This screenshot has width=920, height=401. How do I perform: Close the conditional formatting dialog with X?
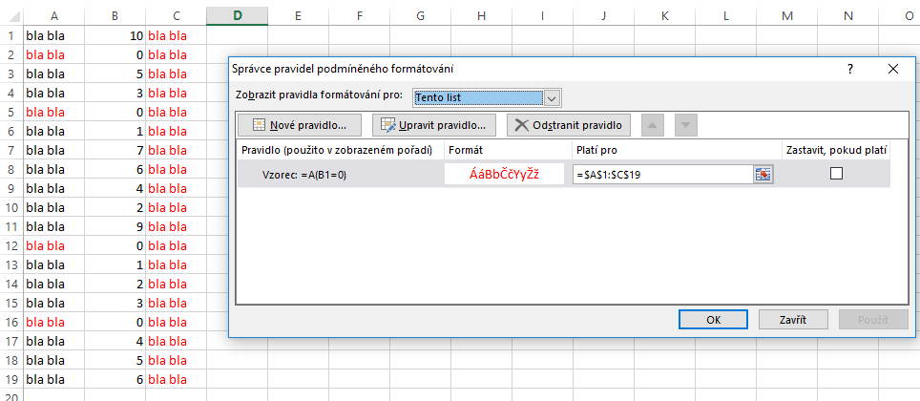point(893,69)
